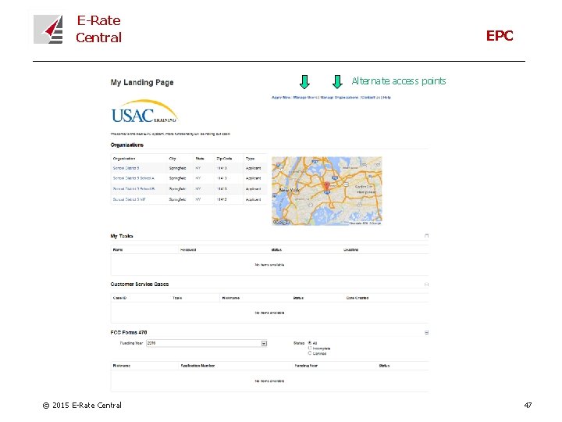This screenshot has height=422, width=562.
Task: Click the Name column header in My Tasks
Action: [x=118, y=249]
